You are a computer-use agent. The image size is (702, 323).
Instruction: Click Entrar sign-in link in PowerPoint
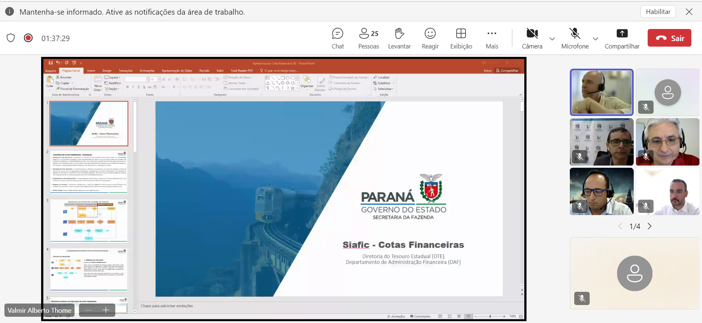click(488, 71)
